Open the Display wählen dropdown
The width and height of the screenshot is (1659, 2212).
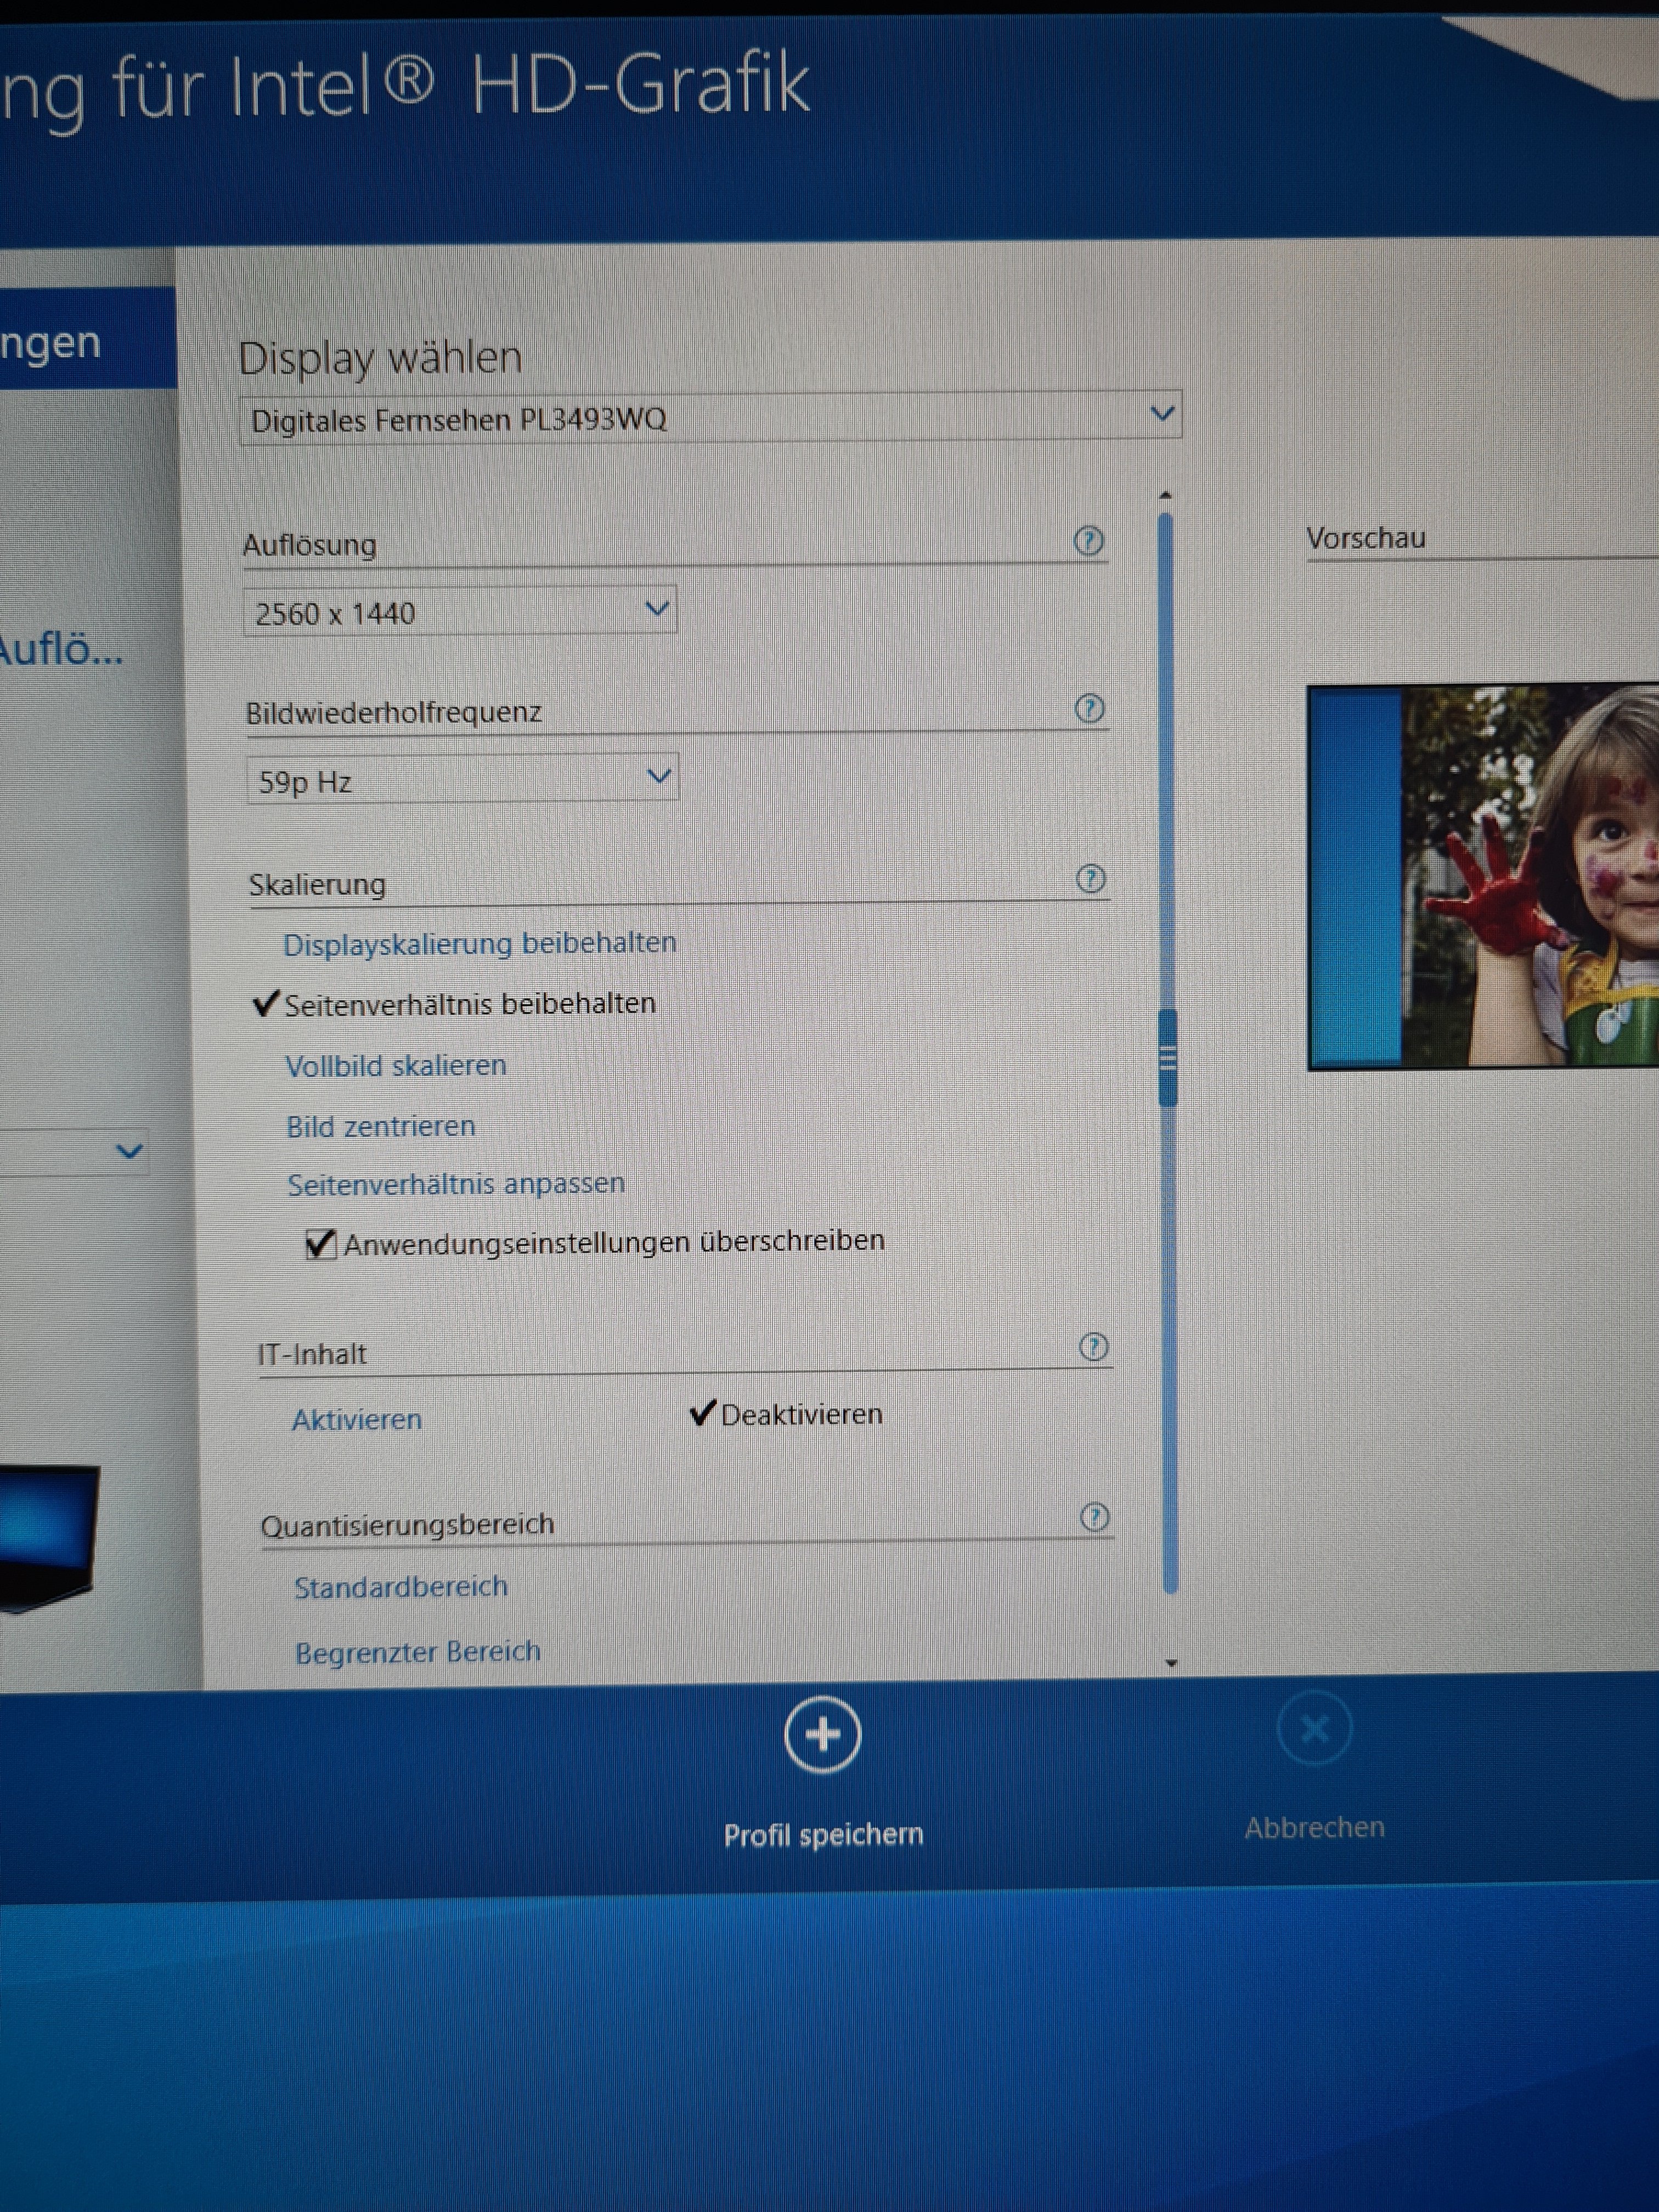[710, 417]
